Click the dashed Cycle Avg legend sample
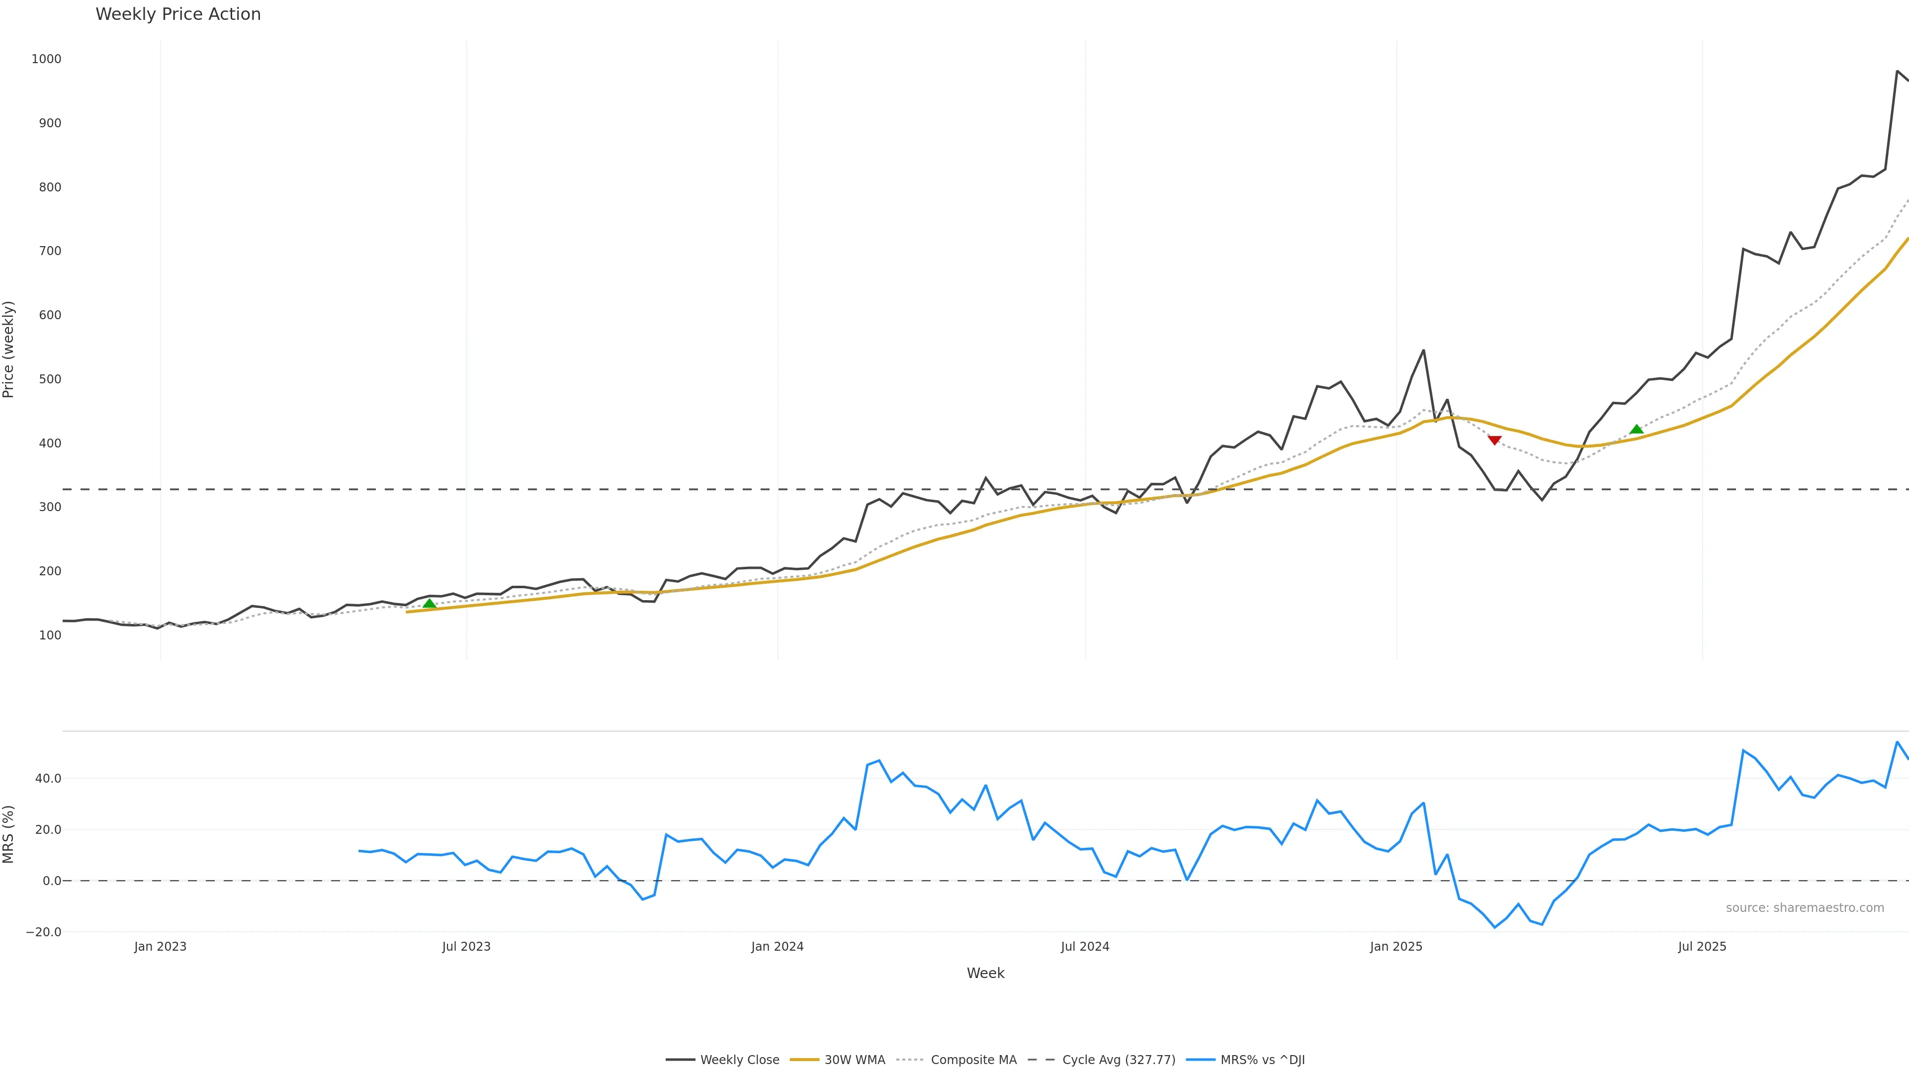The image size is (1909, 1074). 1041,1060
